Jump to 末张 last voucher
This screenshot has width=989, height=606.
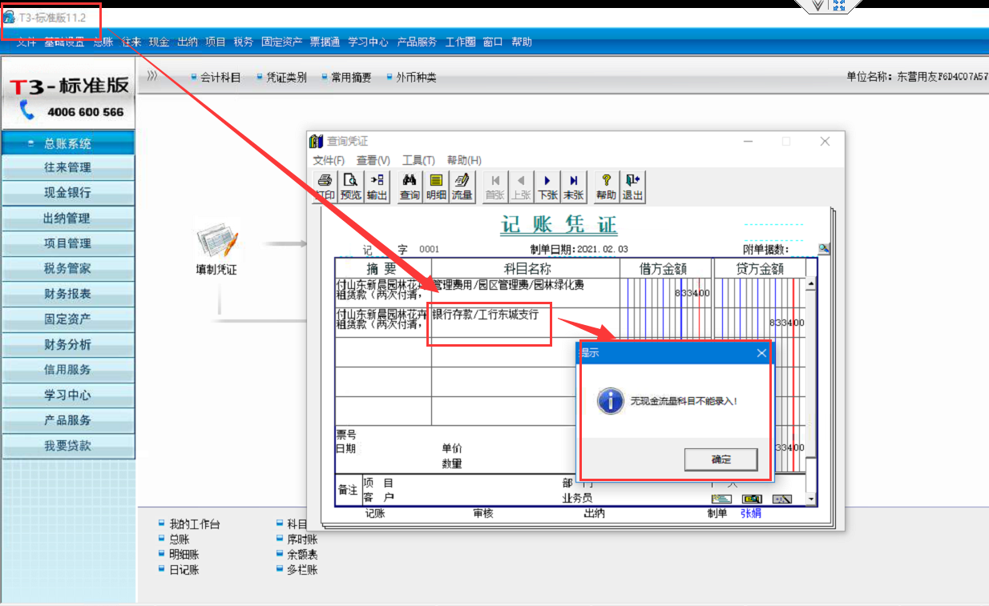tap(573, 187)
